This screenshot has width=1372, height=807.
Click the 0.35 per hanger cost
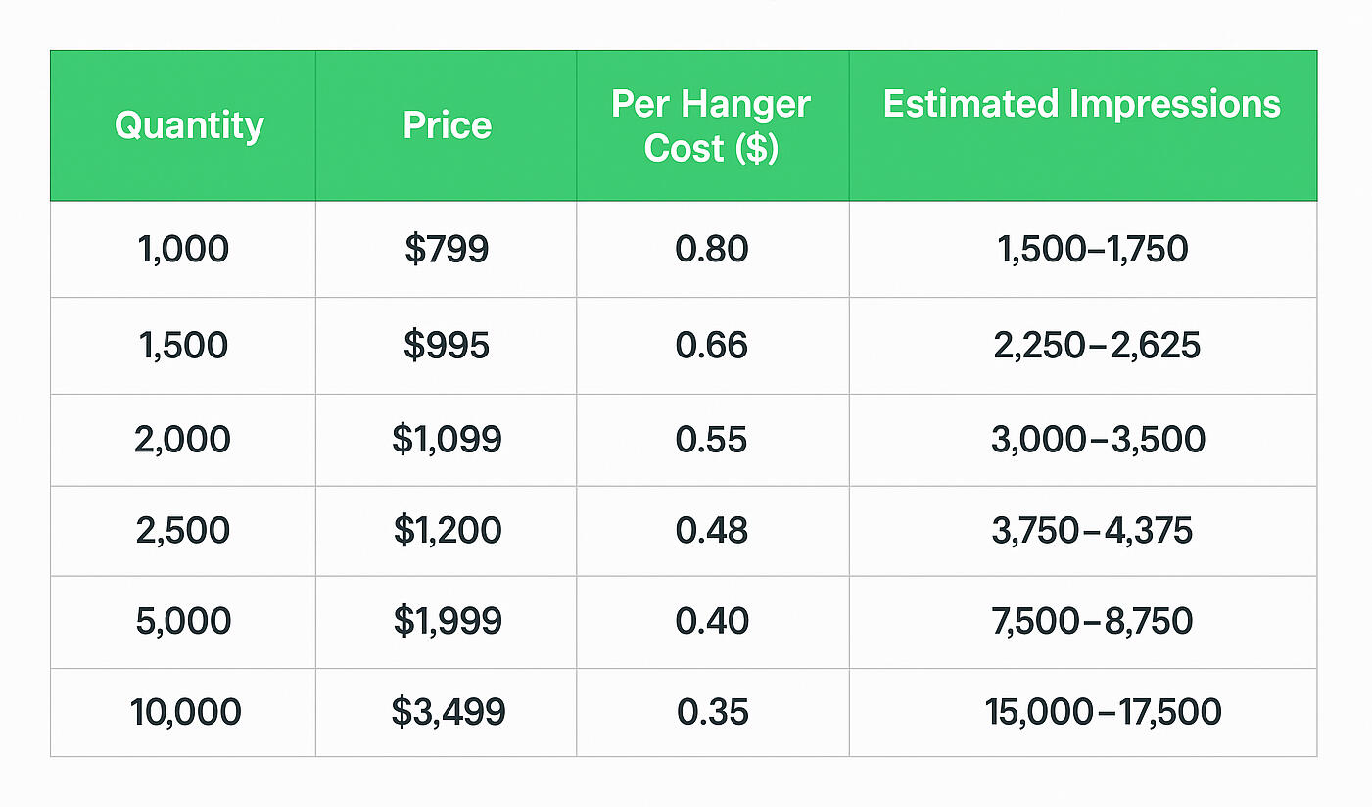pos(712,712)
